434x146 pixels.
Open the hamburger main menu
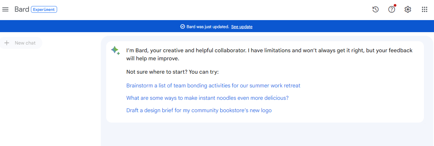click(x=5, y=9)
